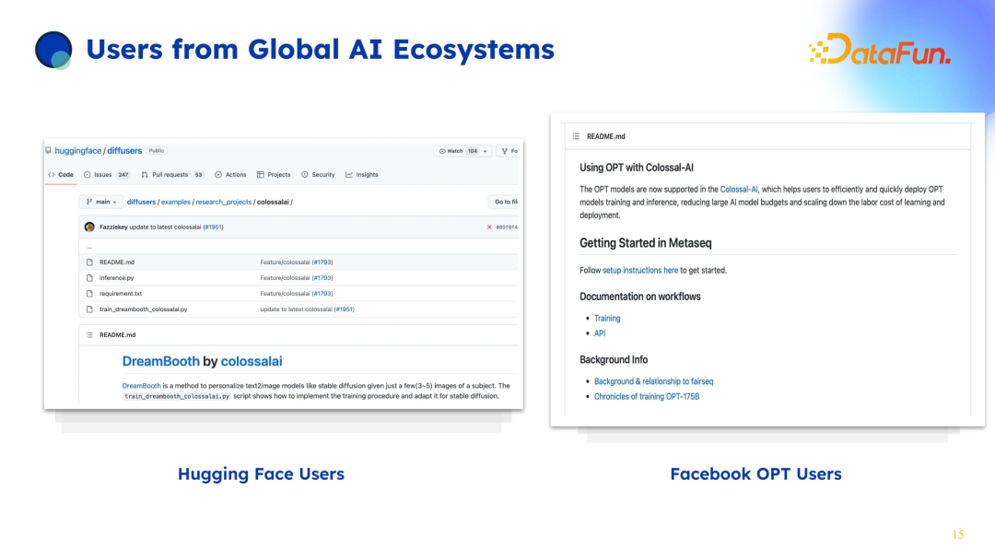Click DreamBooth link in the description paragraph
This screenshot has width=995, height=559.
142,386
